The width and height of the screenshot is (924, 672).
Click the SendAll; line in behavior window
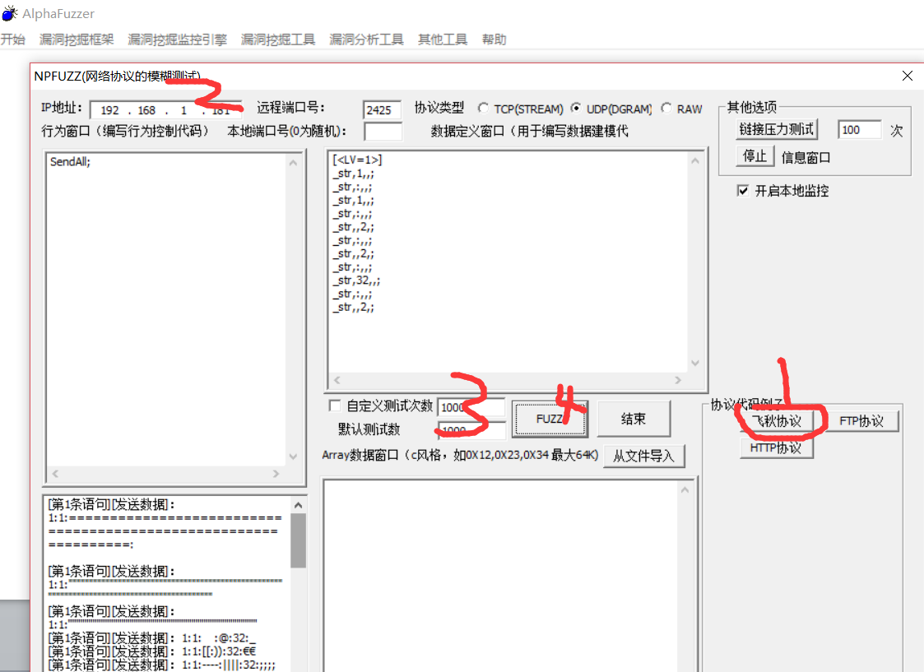pyautogui.click(x=70, y=161)
